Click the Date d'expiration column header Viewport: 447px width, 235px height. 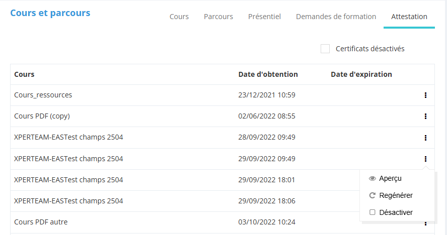(x=361, y=74)
